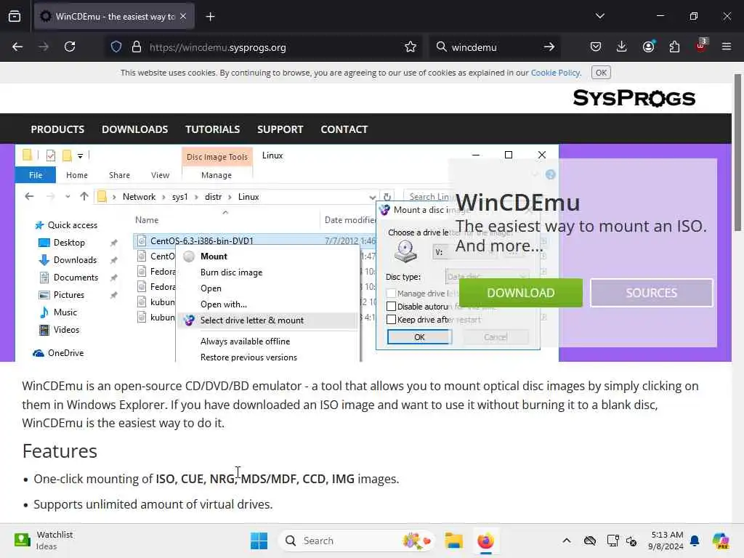This screenshot has width=744, height=558.
Task: Open the uBlock extension icon with badge
Action: (701, 46)
